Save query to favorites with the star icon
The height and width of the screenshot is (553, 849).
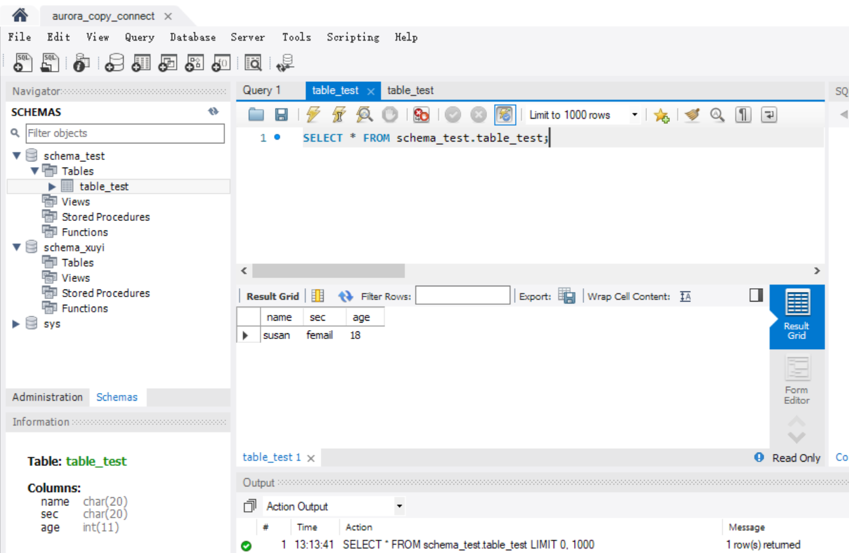pyautogui.click(x=661, y=115)
